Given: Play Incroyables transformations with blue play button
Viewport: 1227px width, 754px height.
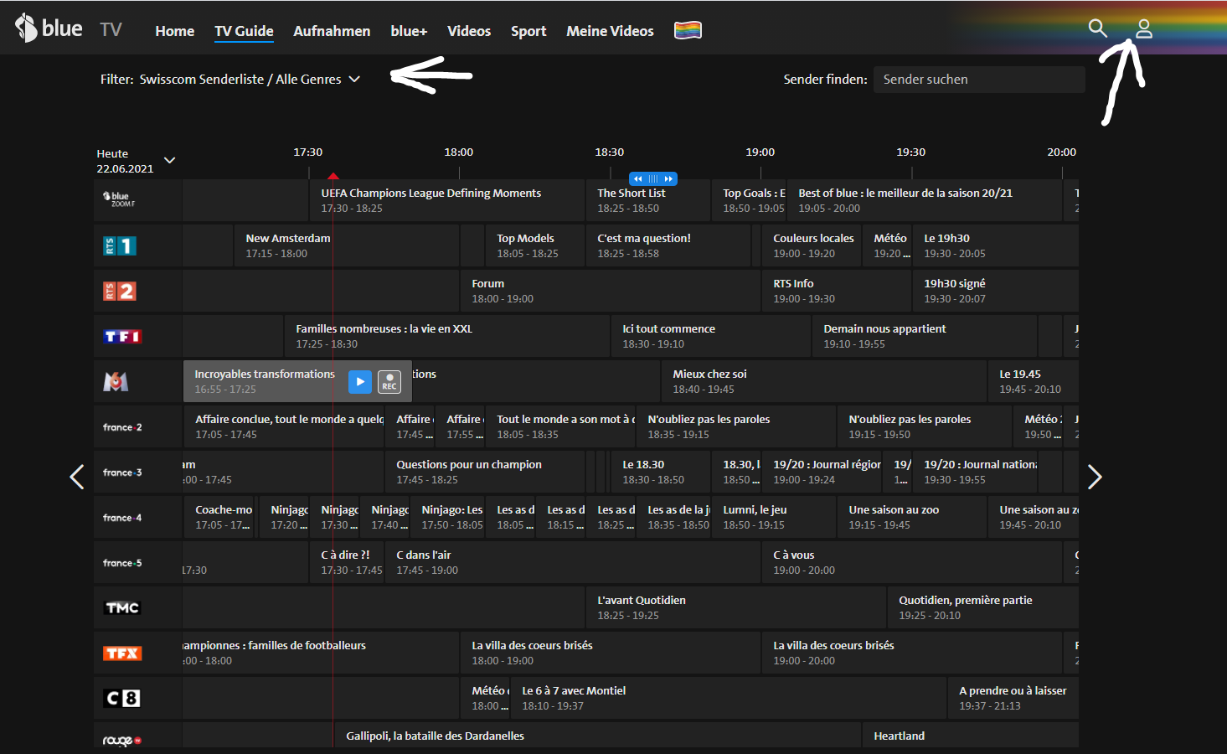Looking at the screenshot, I should 359,382.
